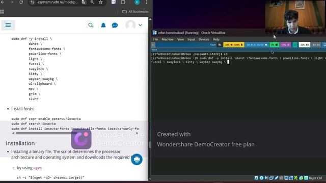Open the messages chat bubble

(x=115, y=25)
